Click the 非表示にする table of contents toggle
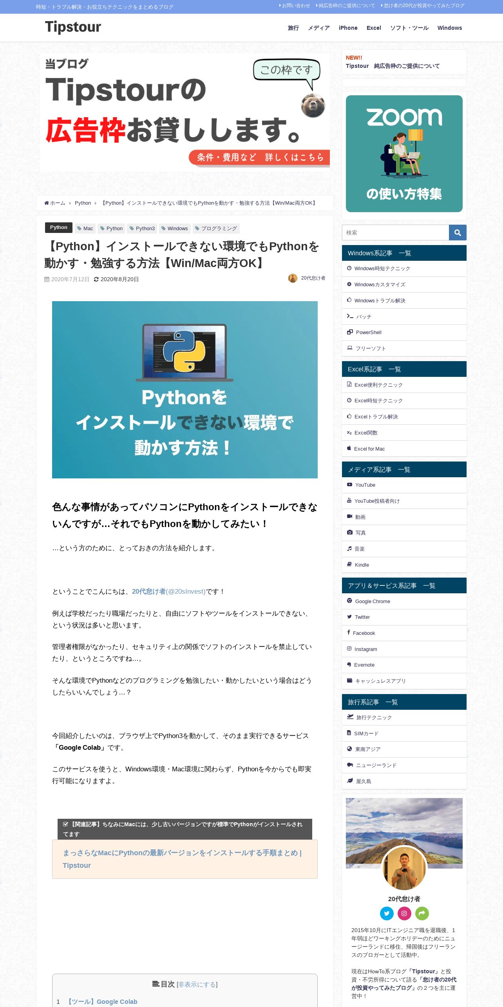 click(x=197, y=984)
